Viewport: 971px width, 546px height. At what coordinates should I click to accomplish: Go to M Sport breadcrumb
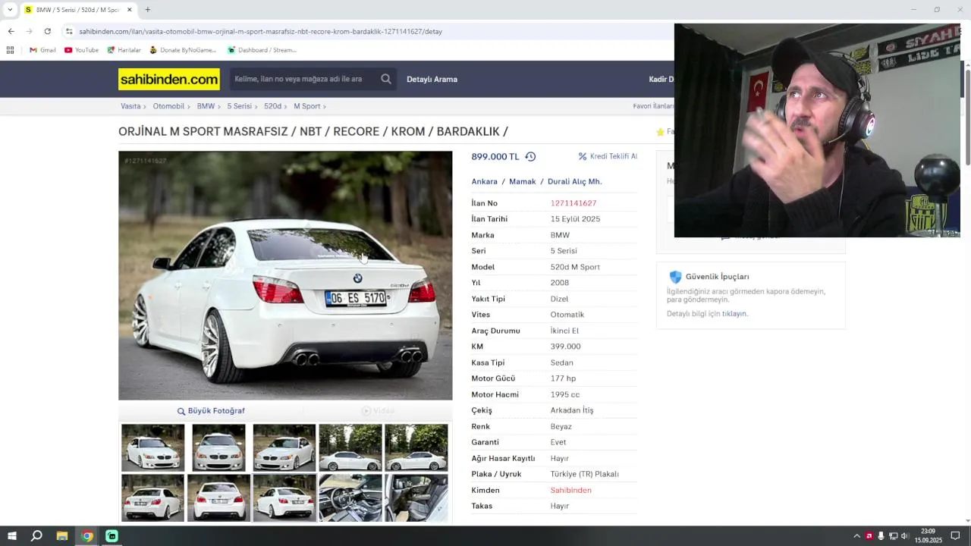306,106
